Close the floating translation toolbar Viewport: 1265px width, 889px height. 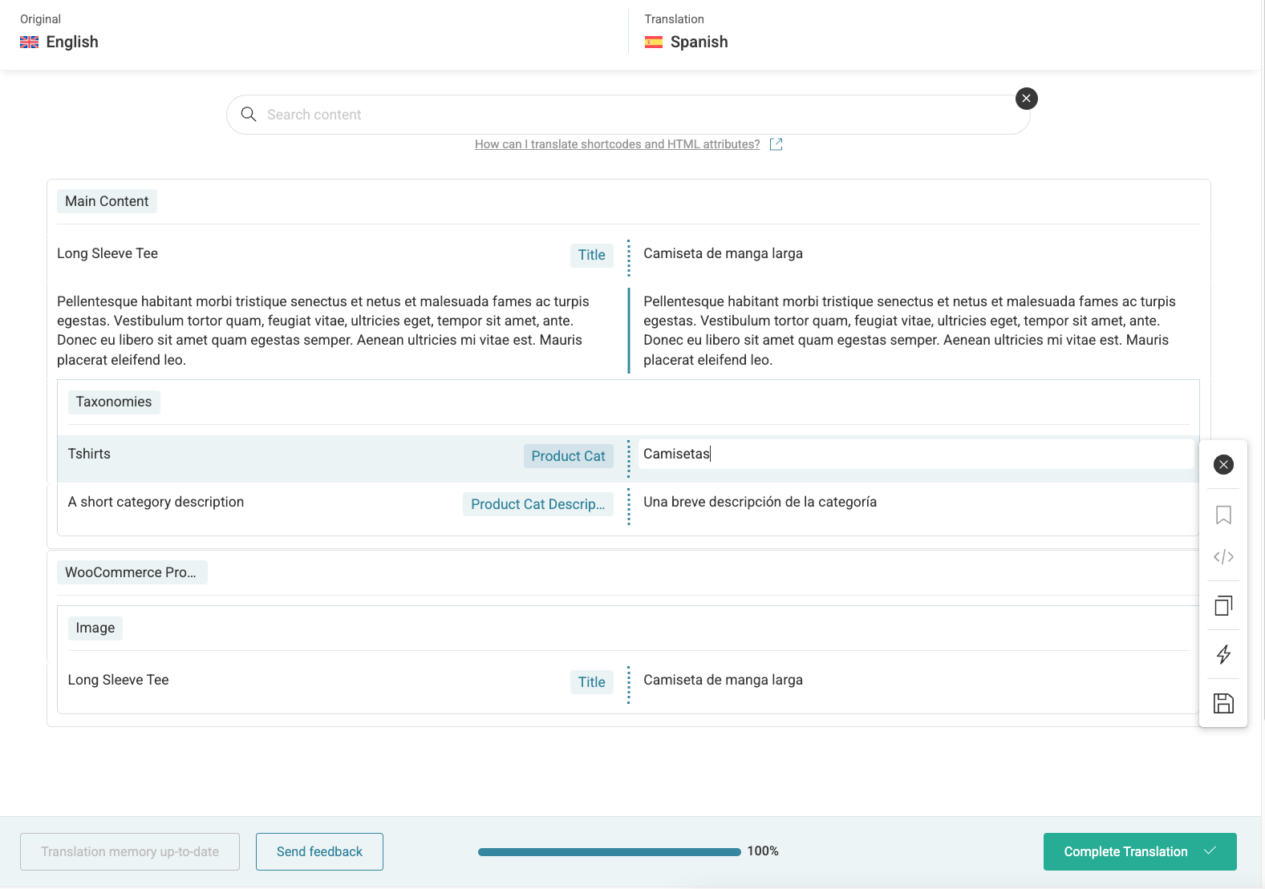tap(1223, 465)
